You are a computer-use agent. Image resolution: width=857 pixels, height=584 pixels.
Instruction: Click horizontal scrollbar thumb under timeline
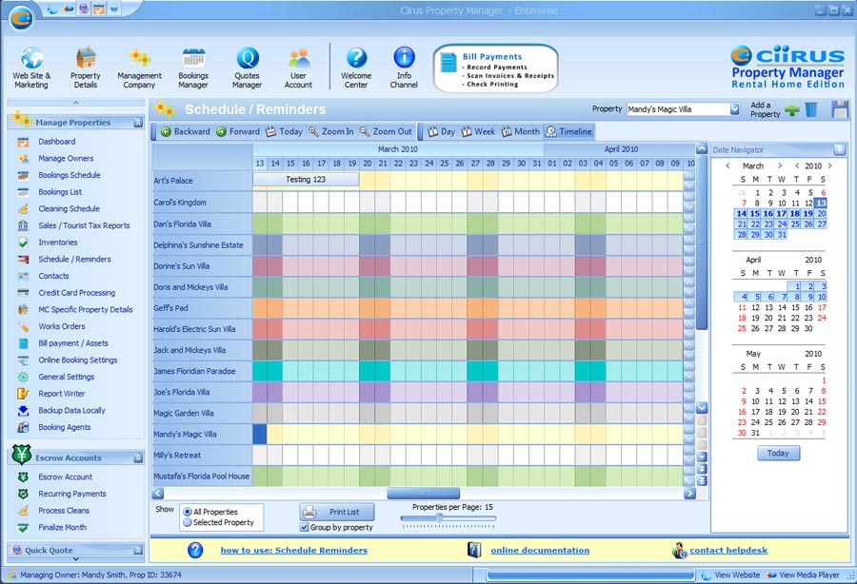click(423, 494)
